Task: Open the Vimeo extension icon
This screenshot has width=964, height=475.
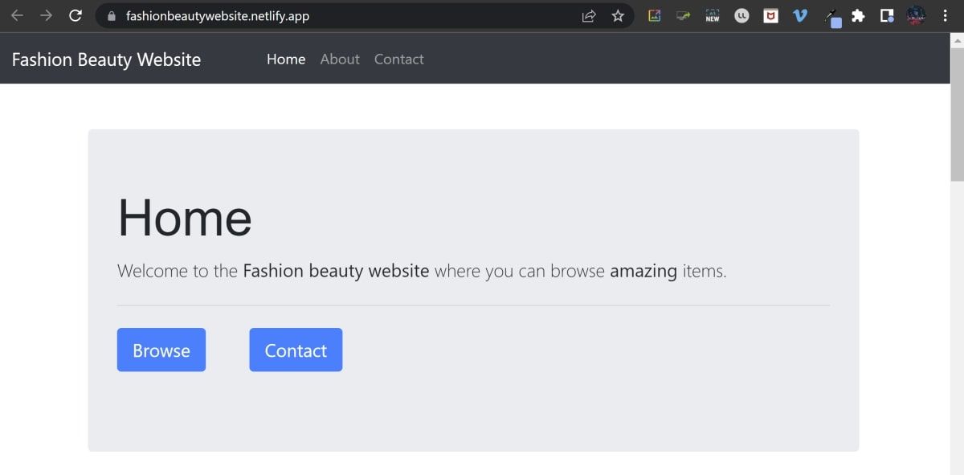Action: click(799, 15)
